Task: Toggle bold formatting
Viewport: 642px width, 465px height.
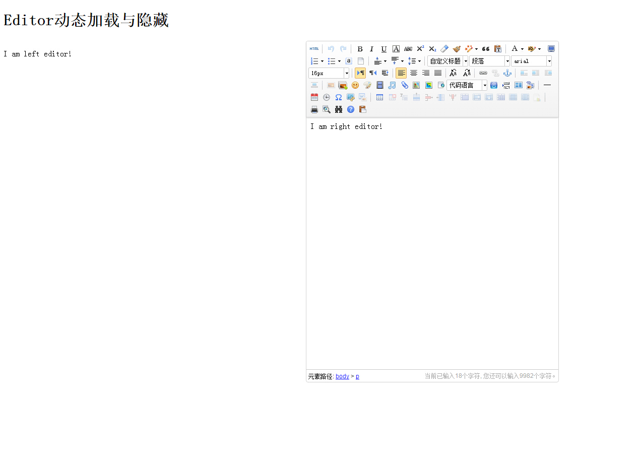Action: [360, 49]
